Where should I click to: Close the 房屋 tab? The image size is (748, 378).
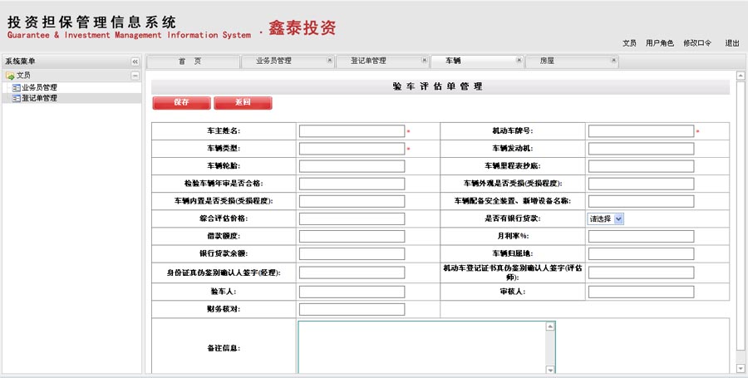pos(613,61)
